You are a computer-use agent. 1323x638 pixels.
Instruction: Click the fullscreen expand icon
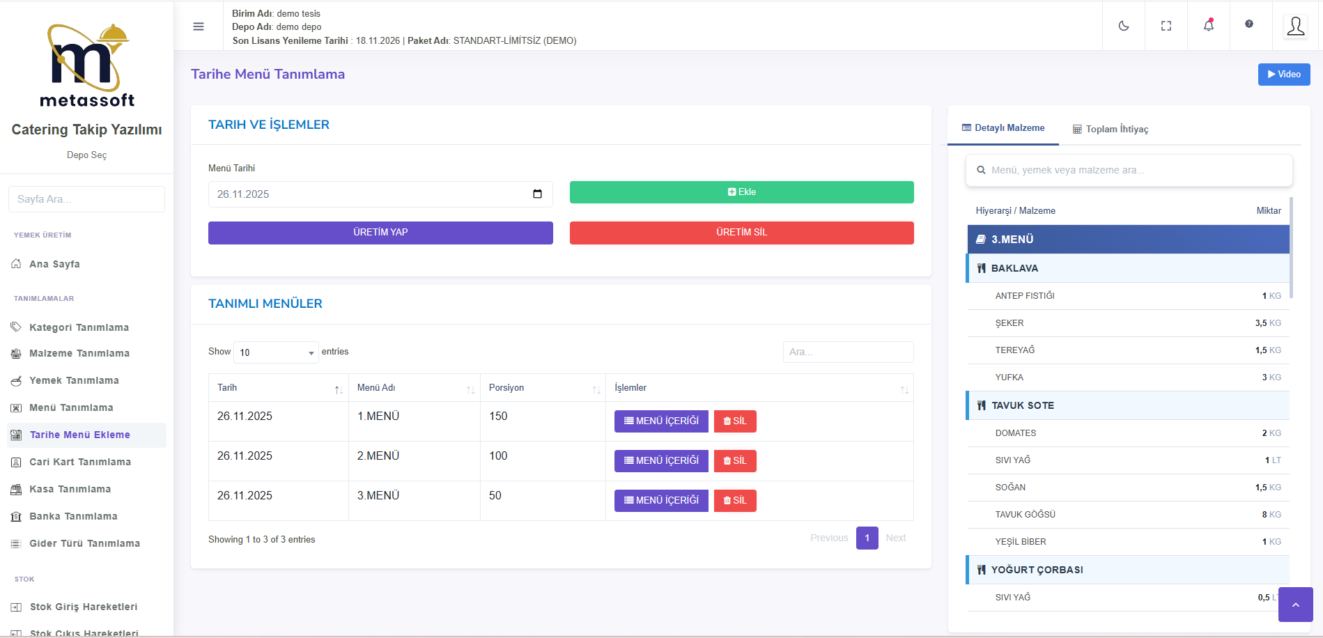(x=1166, y=26)
